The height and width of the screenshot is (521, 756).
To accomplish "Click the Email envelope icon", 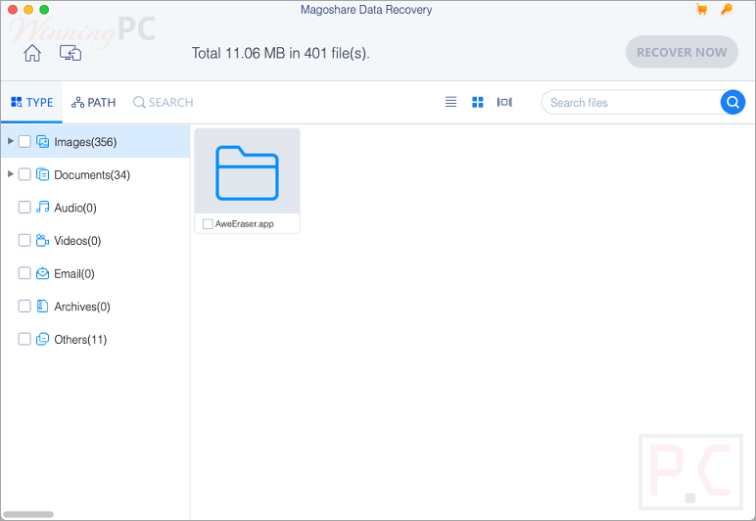I will point(43,273).
